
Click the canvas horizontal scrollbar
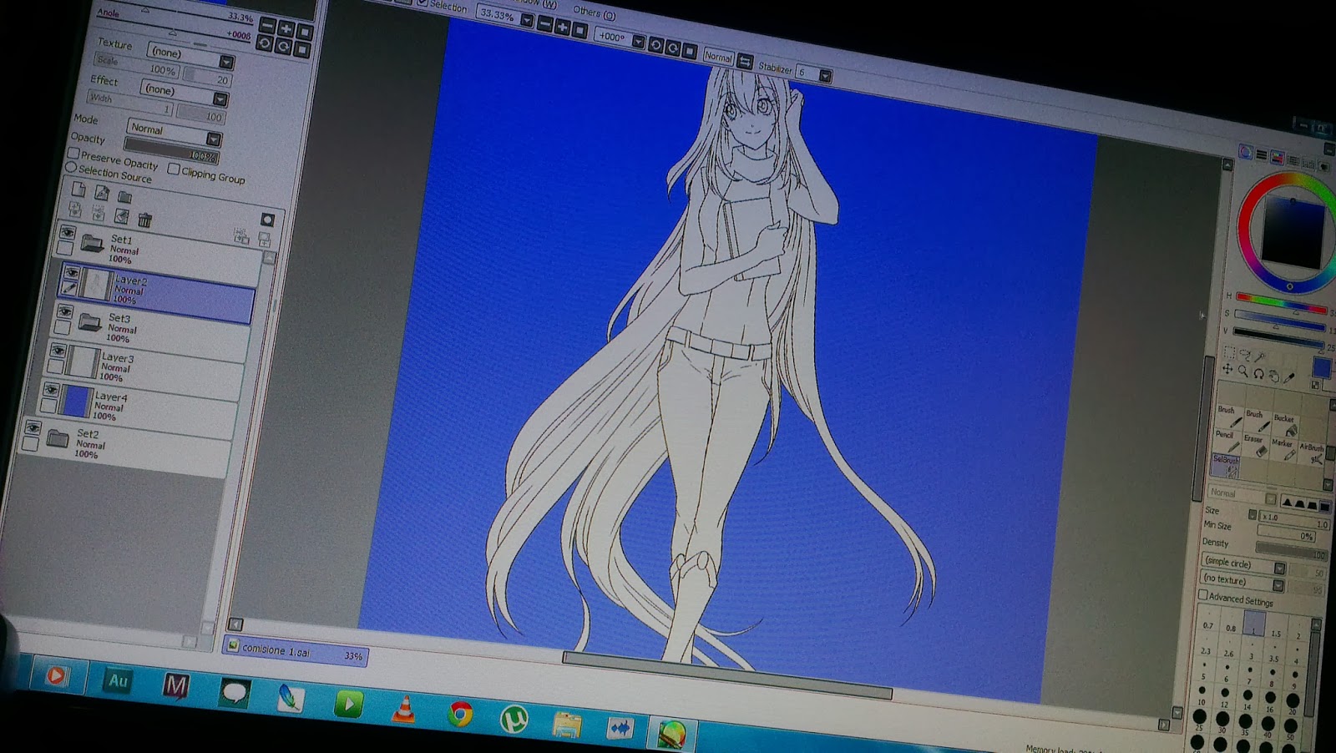[x=728, y=675]
